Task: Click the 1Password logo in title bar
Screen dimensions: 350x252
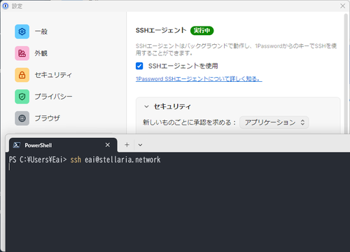Action: click(x=6, y=6)
